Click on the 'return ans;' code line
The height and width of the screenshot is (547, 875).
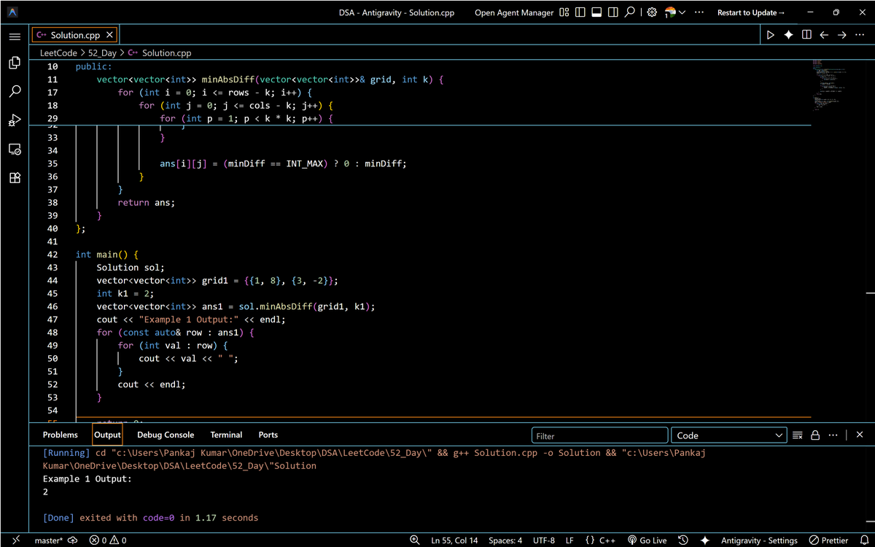(146, 203)
